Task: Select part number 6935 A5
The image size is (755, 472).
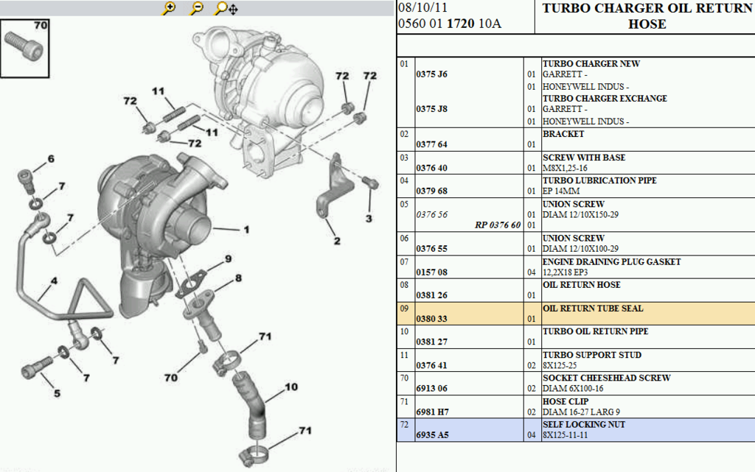Action: [432, 435]
